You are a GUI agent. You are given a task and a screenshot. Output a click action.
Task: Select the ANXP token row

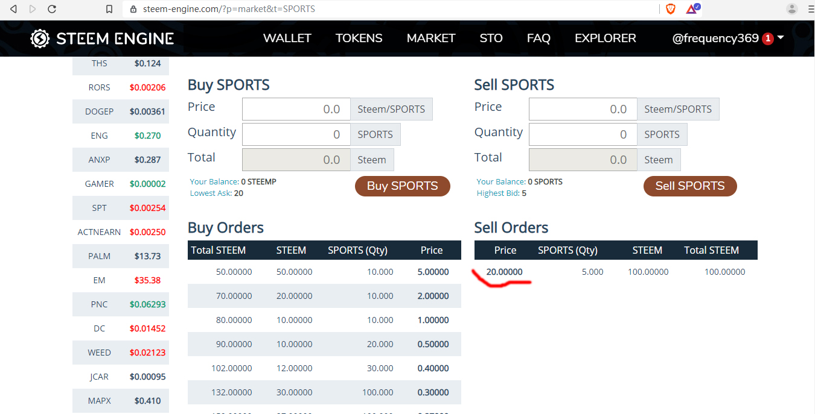click(x=121, y=160)
